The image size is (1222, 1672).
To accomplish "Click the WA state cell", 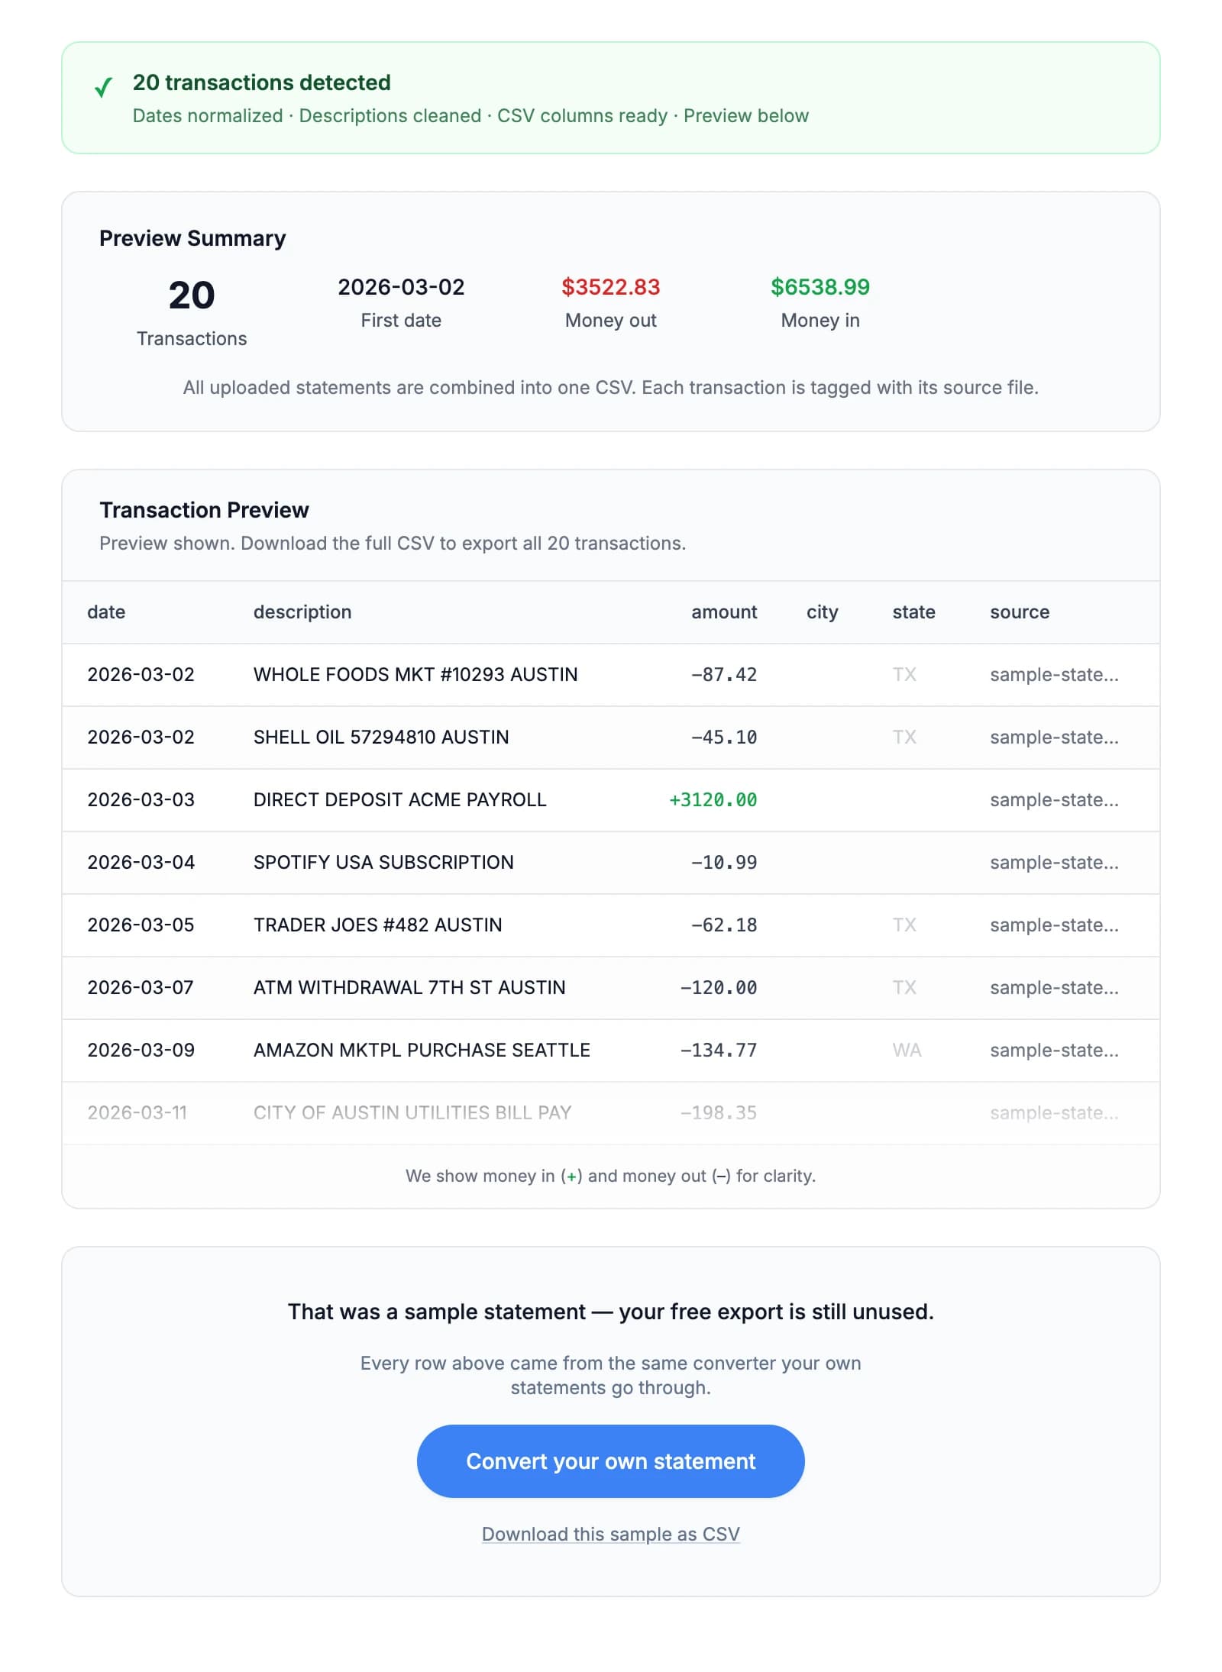I will pyautogui.click(x=907, y=1050).
